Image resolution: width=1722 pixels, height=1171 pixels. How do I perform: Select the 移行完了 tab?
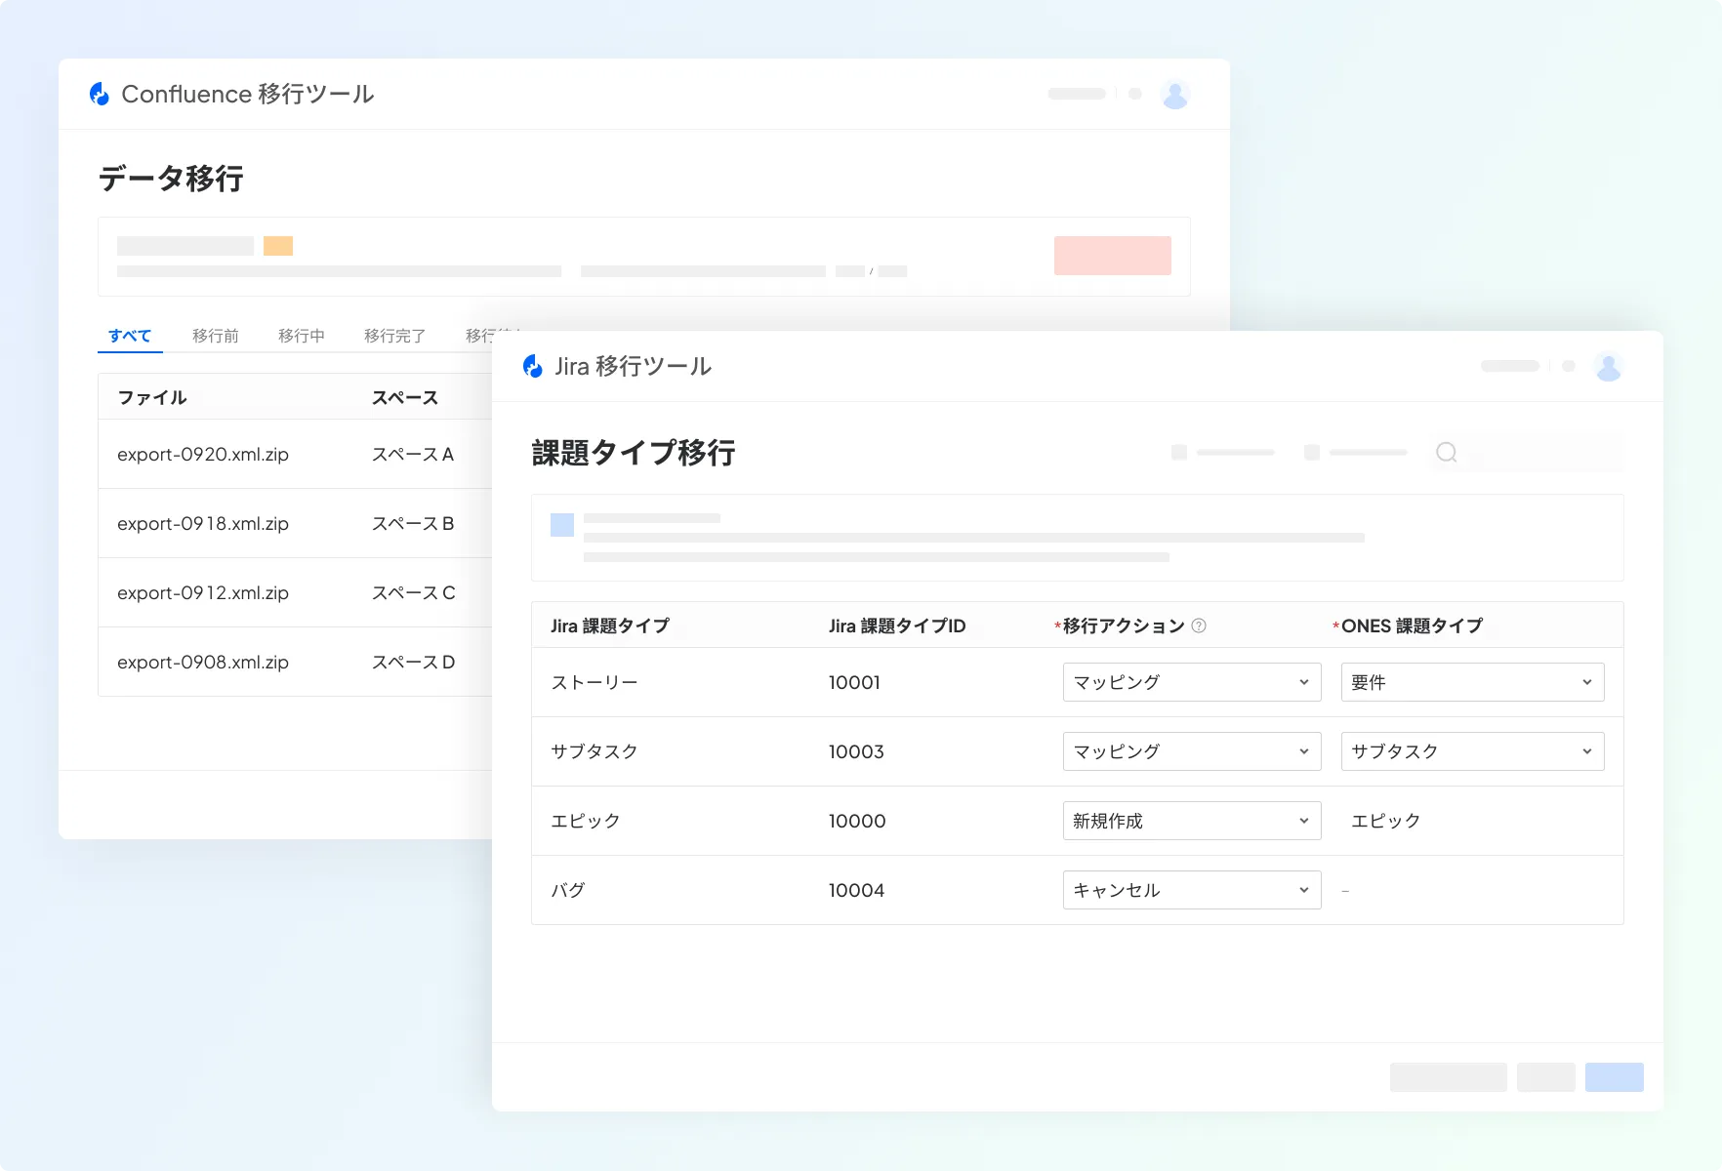[x=394, y=336]
